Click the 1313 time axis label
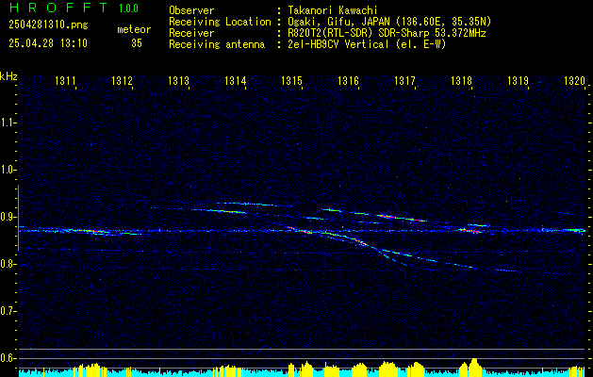Image resolution: width=593 pixels, height=377 pixels. click(178, 80)
